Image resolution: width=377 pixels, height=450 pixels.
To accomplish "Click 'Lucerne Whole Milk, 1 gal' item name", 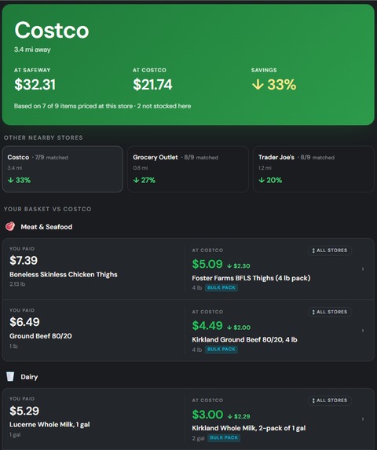I will click(x=49, y=425).
